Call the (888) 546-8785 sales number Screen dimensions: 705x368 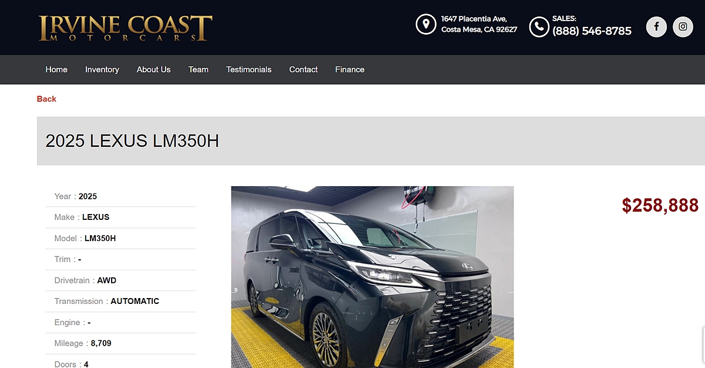tap(592, 31)
